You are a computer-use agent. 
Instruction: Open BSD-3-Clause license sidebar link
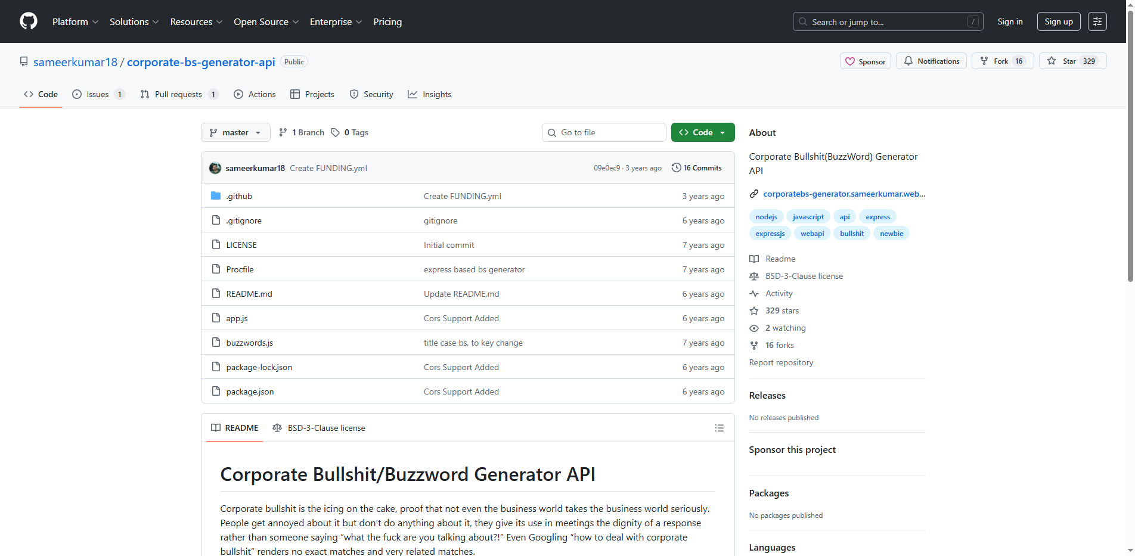pyautogui.click(x=796, y=276)
